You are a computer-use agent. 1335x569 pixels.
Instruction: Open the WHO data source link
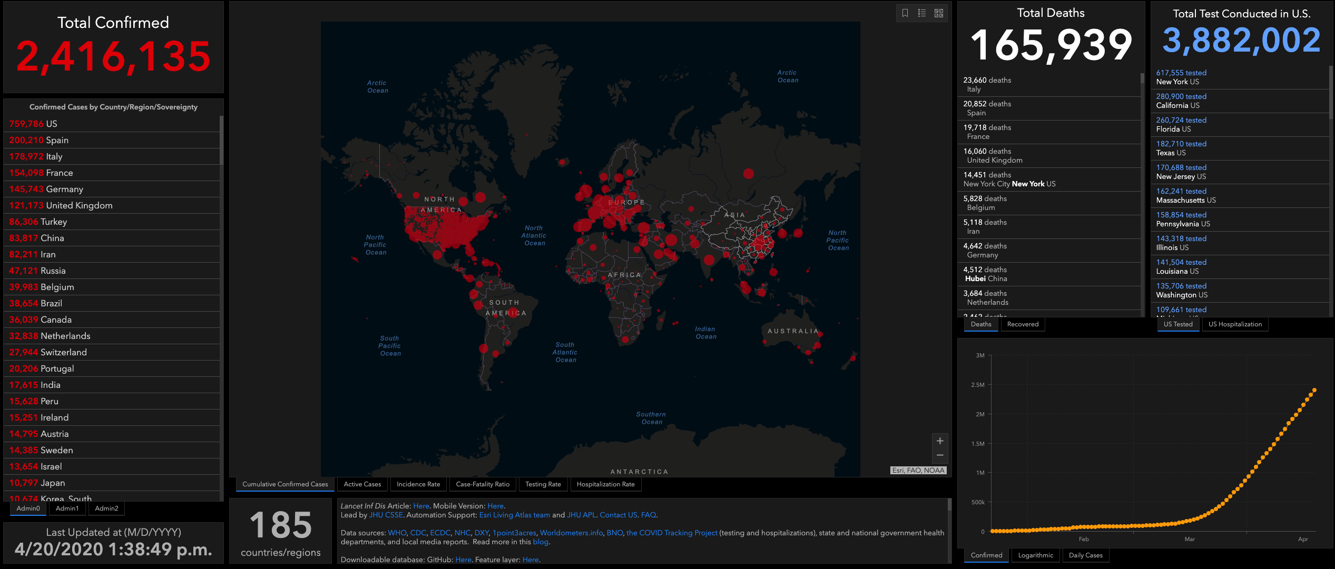[397, 533]
